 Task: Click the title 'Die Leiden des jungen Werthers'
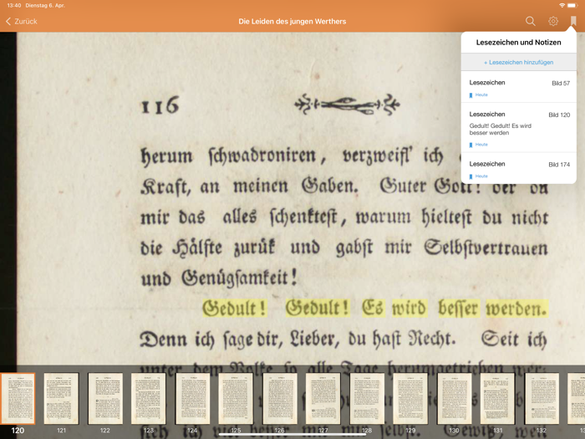coord(292,21)
